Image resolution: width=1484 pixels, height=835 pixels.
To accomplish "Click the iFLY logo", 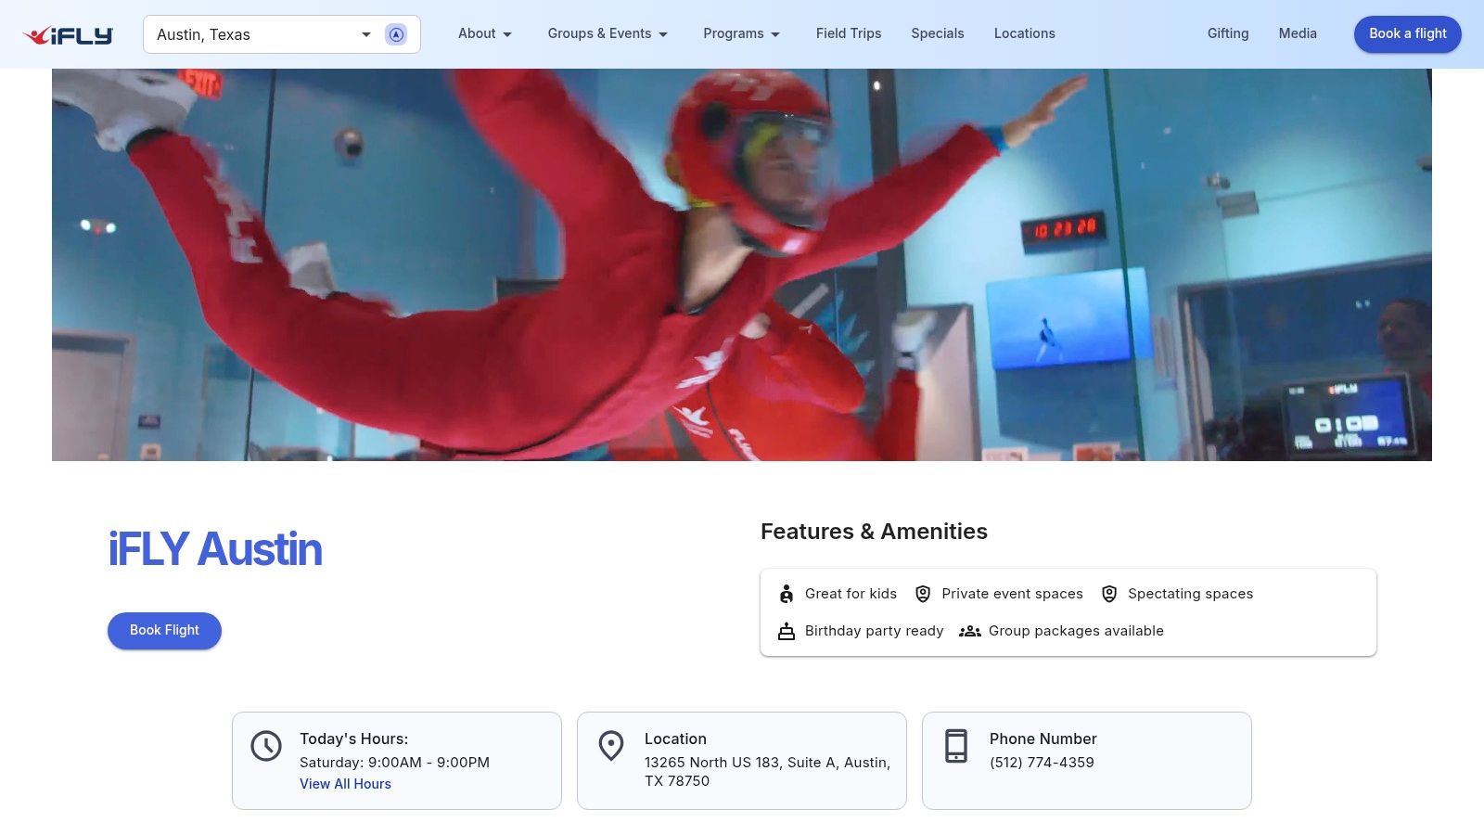I will [68, 35].
